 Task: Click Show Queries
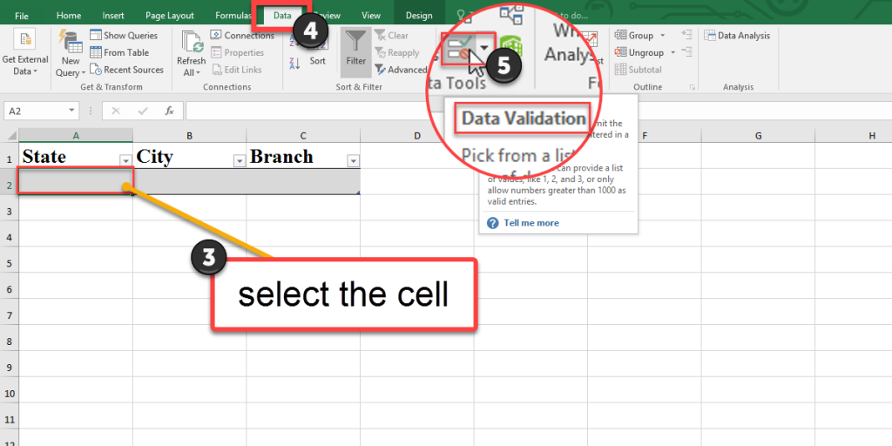point(124,35)
